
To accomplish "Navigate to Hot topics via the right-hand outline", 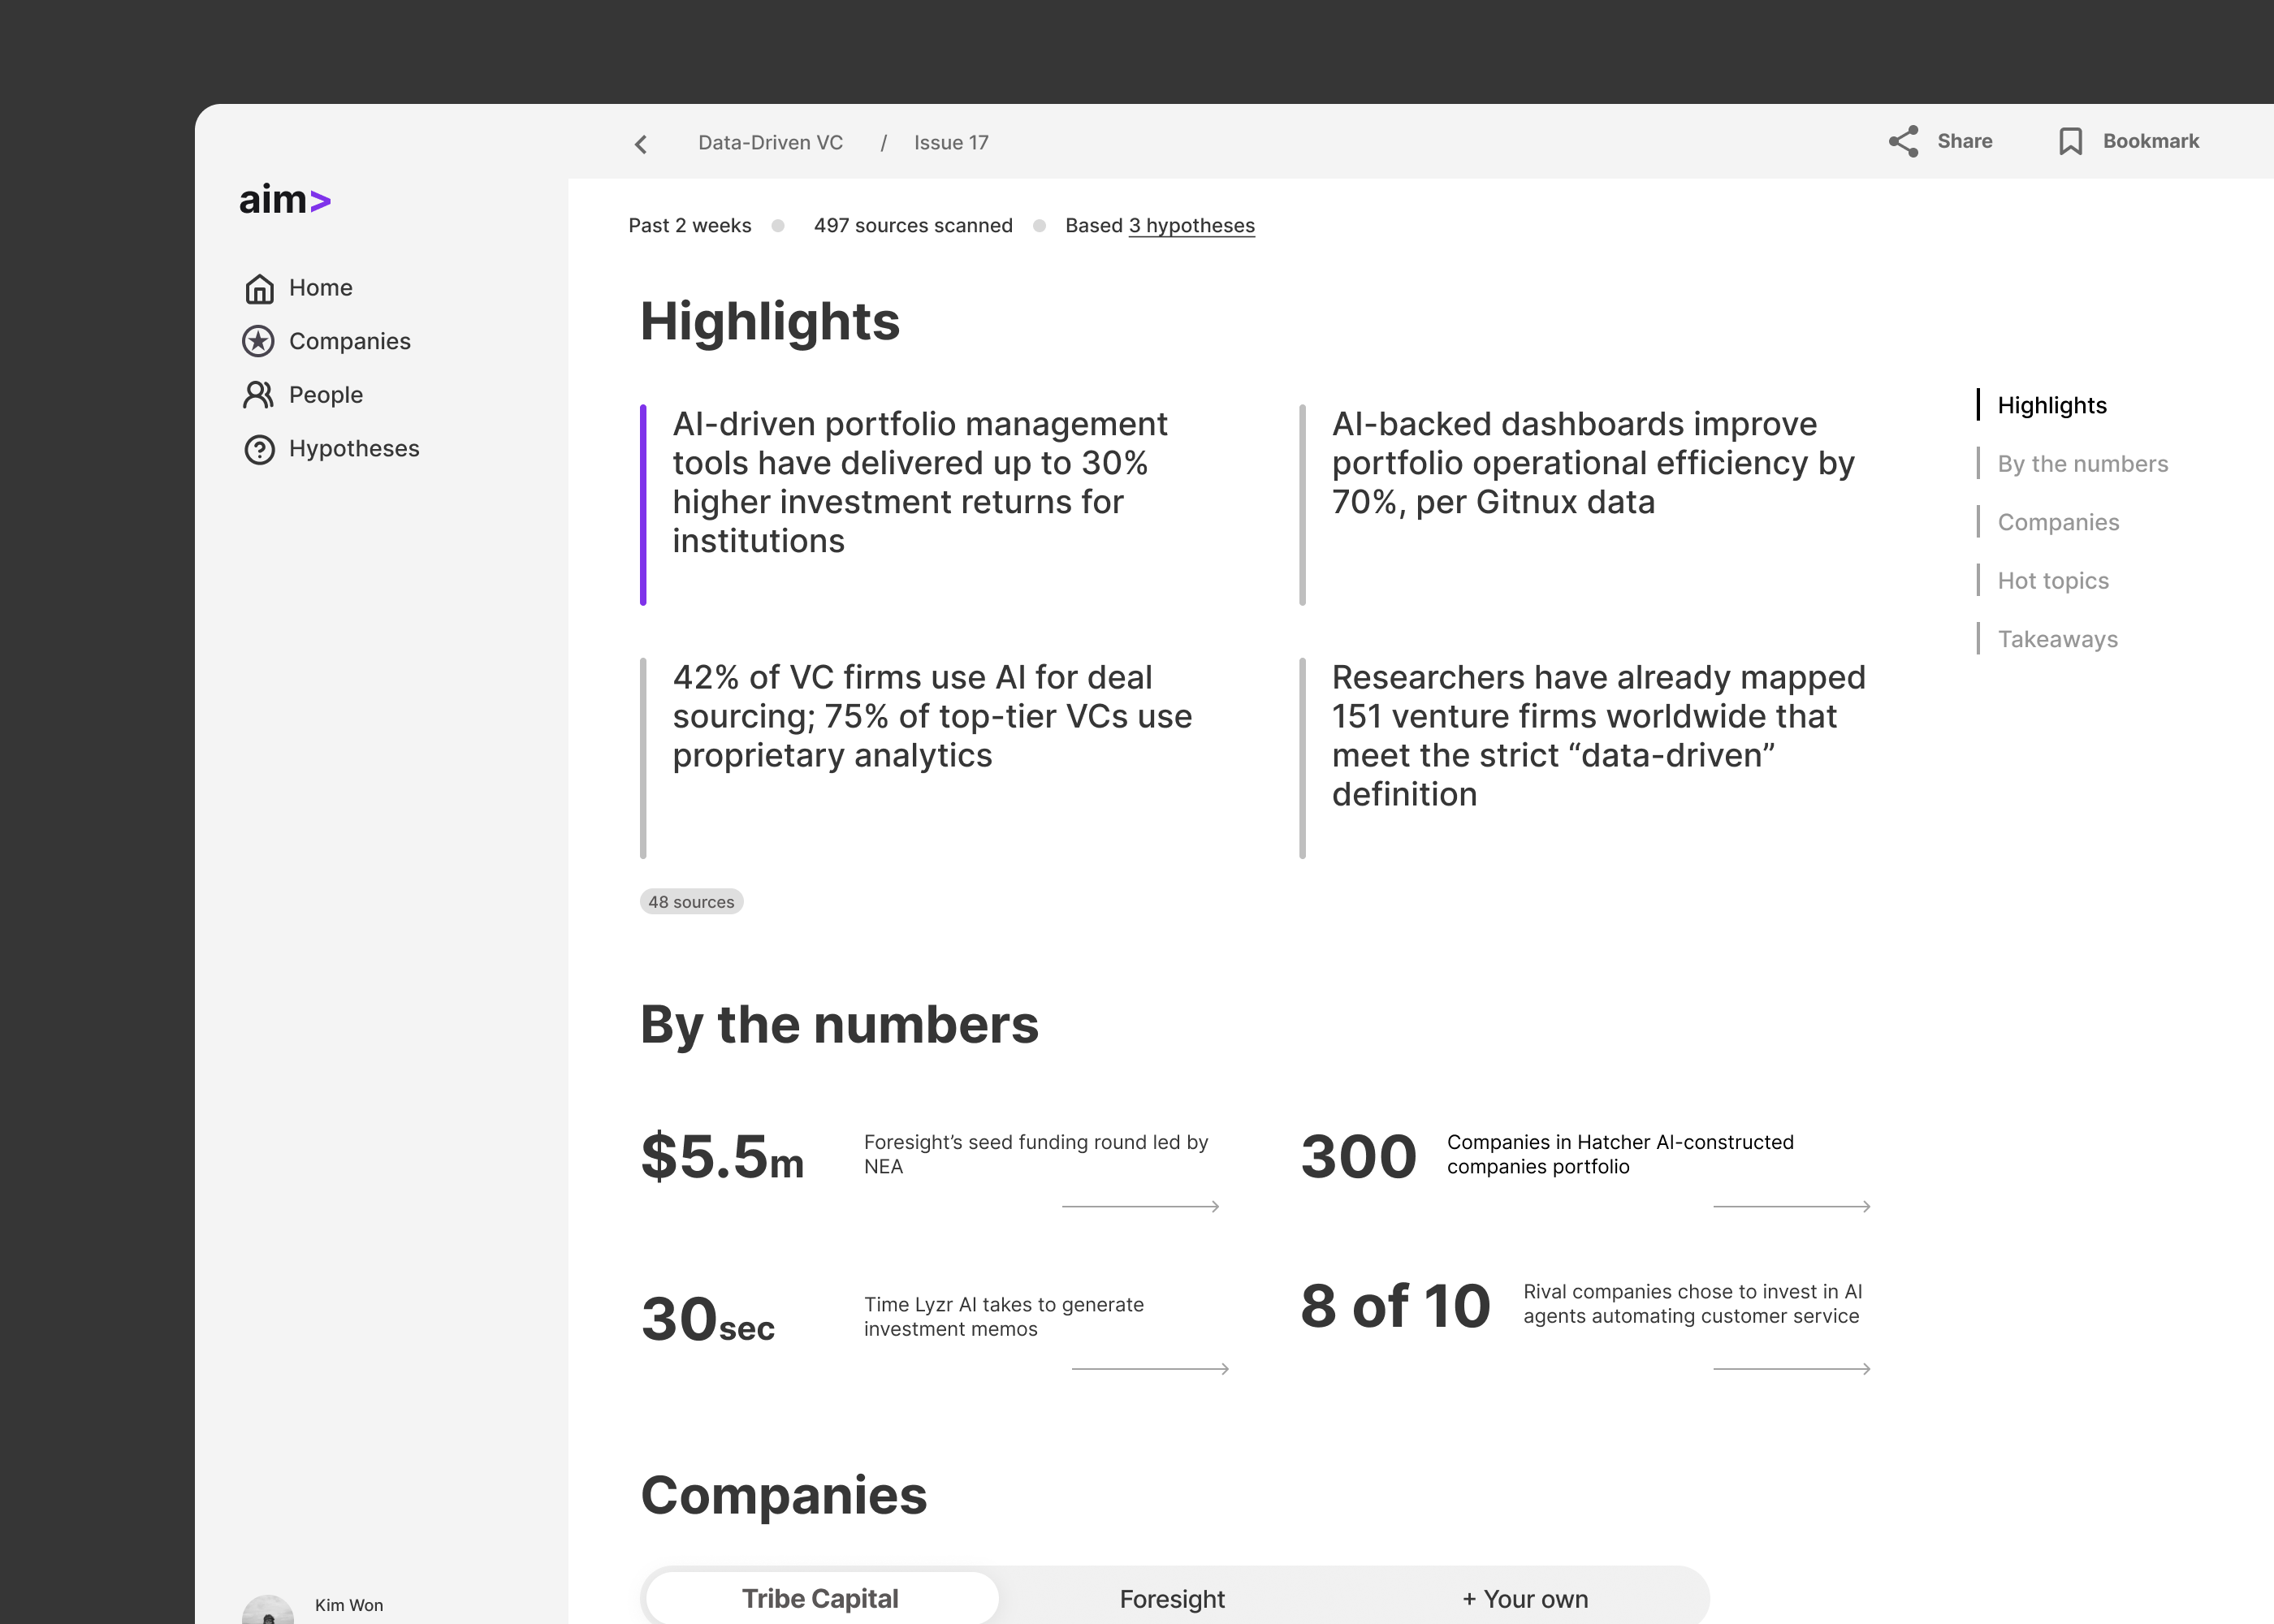I will point(2052,580).
